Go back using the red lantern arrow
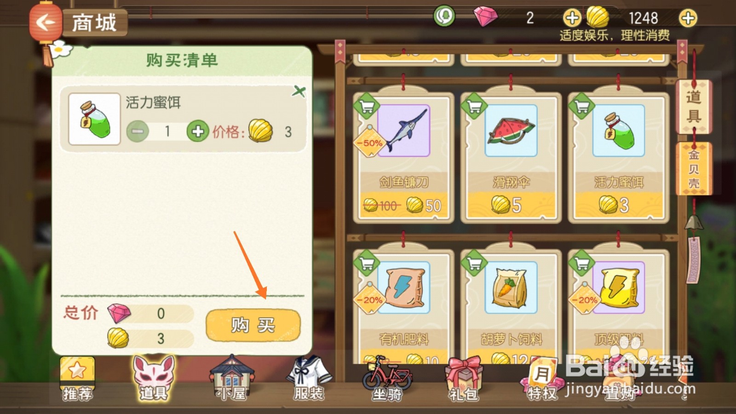The width and height of the screenshot is (736, 414). point(46,22)
